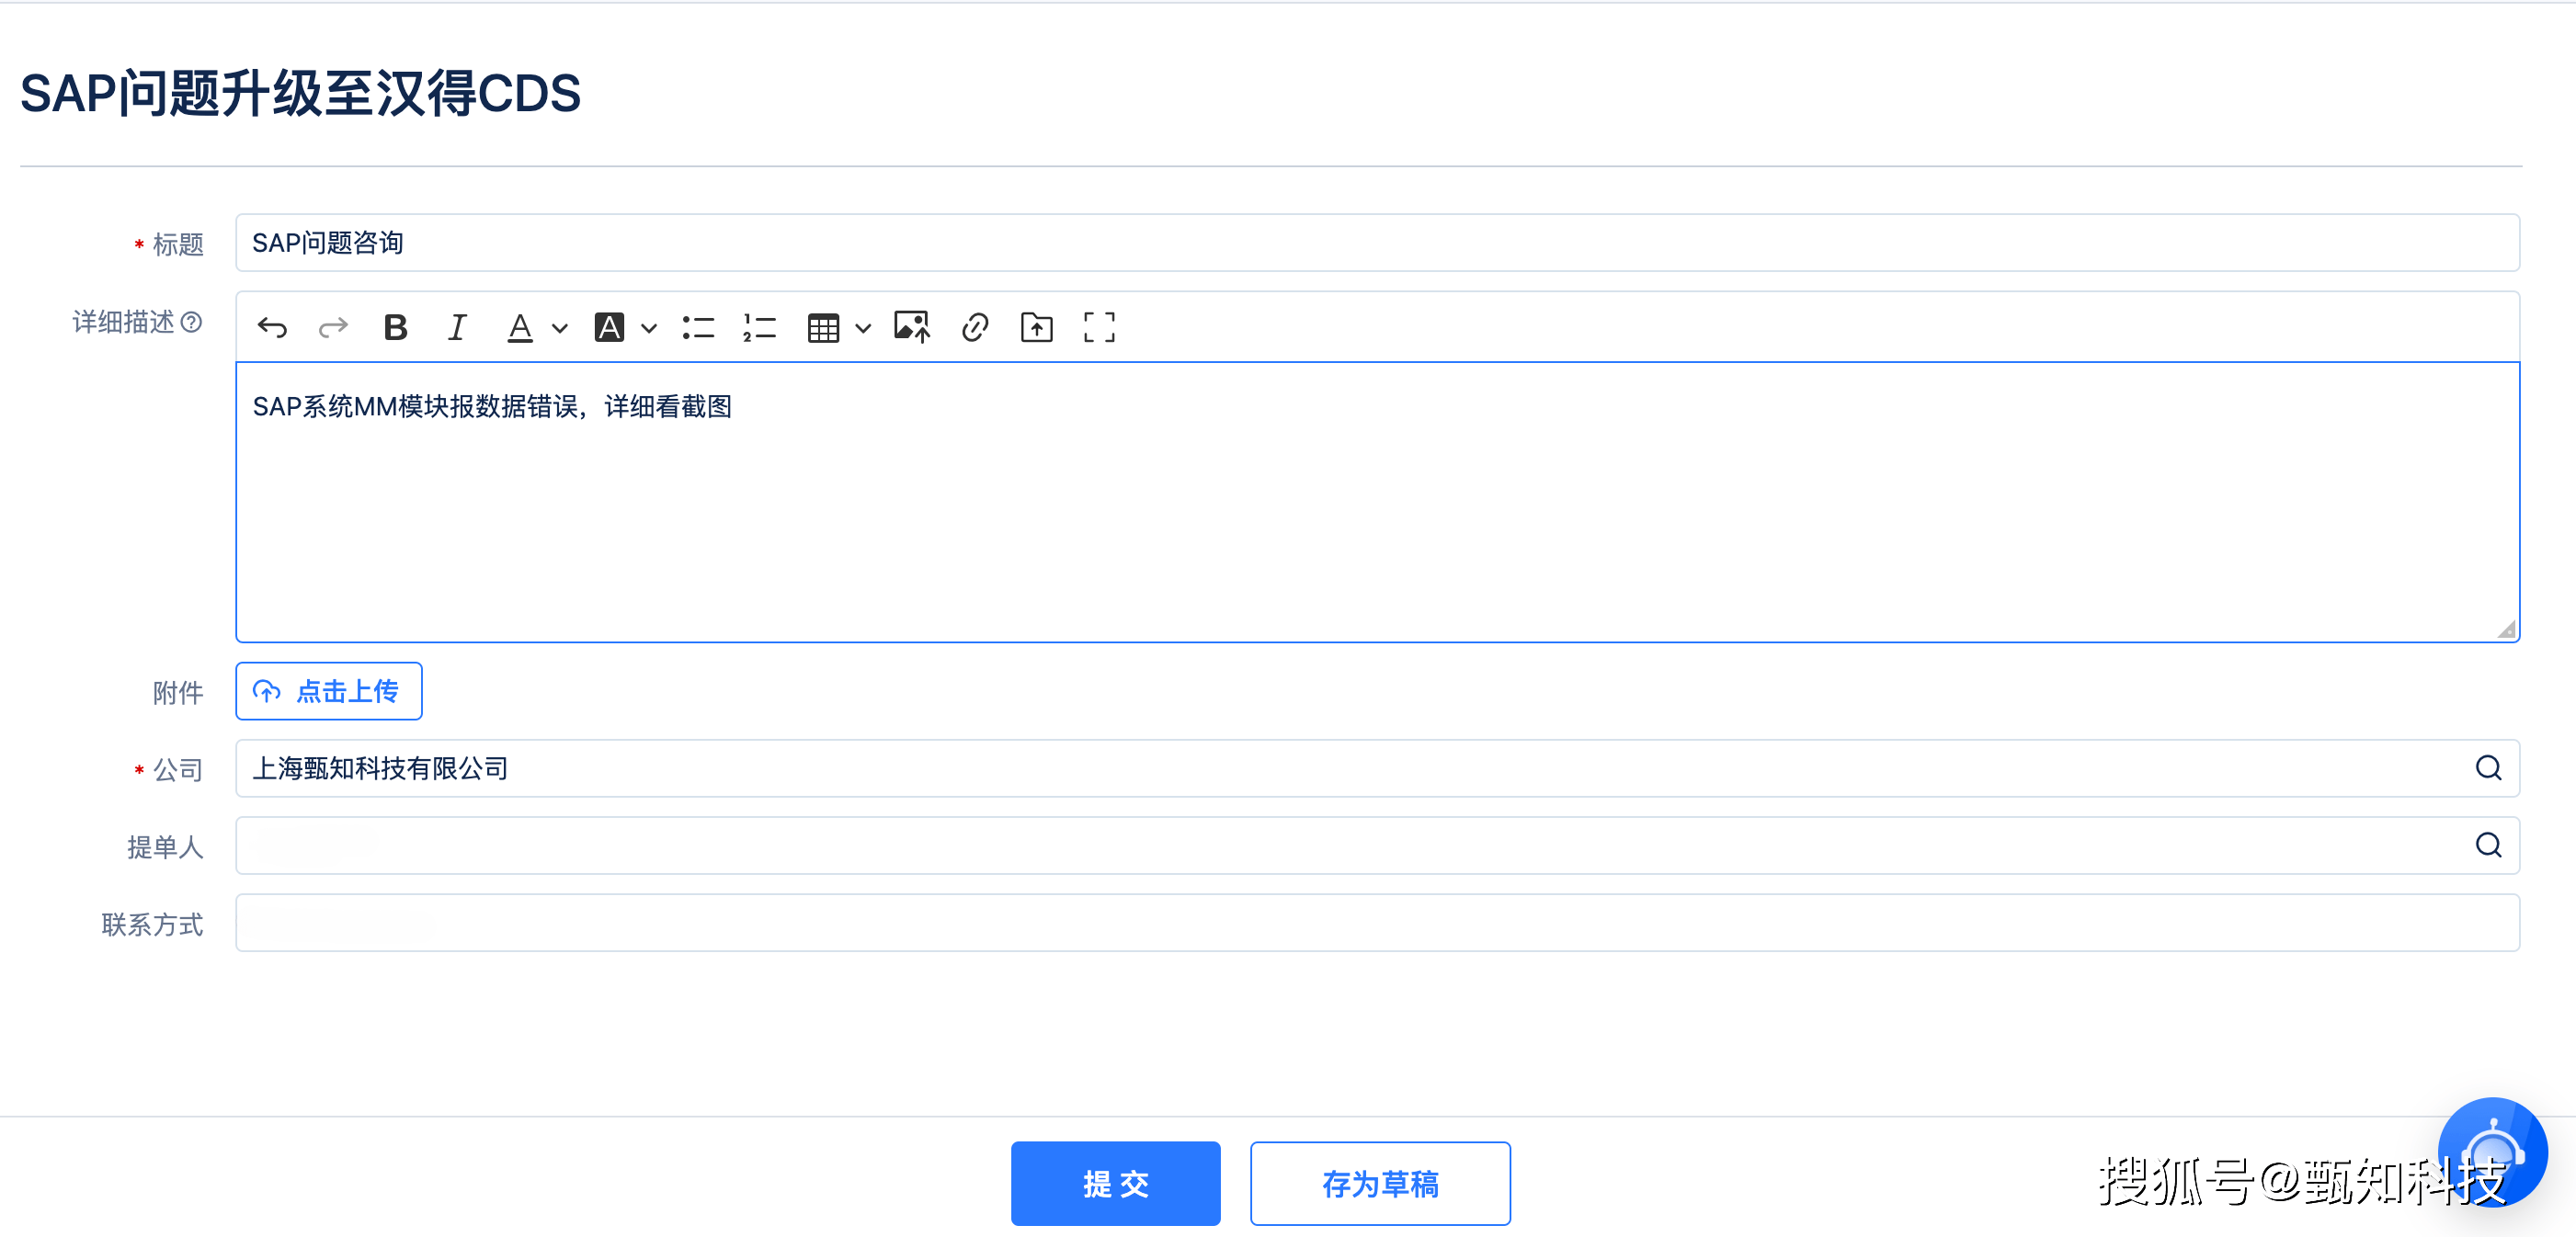Save as draft with 存为草稿
2576x1237 pixels.
click(1380, 1183)
